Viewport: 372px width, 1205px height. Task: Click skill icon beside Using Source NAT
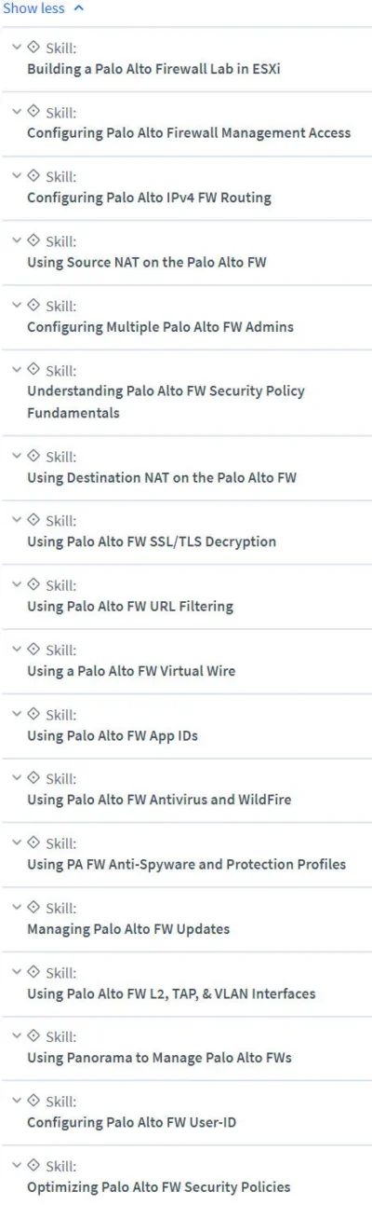[34, 240]
